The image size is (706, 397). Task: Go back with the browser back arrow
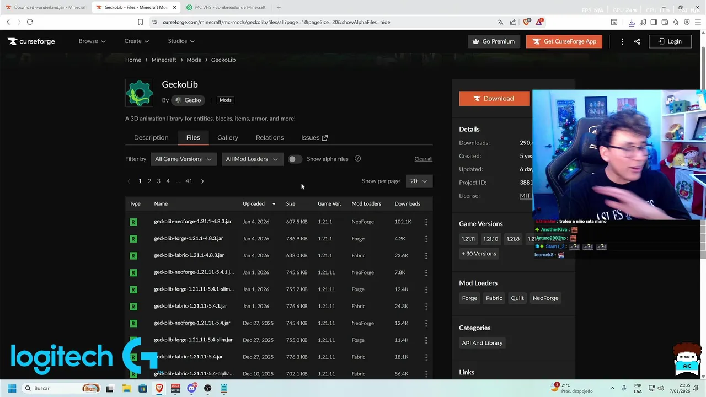[8, 22]
